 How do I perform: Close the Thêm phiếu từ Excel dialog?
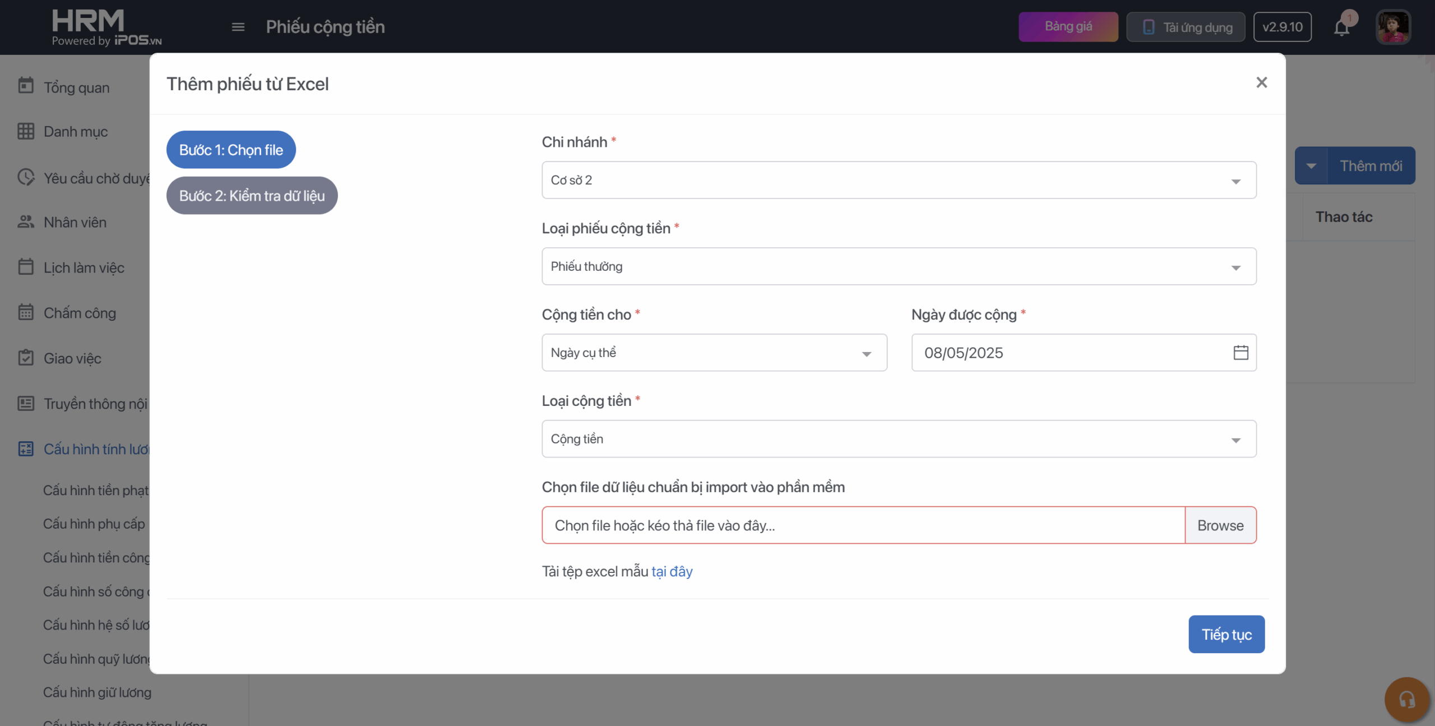[1261, 83]
